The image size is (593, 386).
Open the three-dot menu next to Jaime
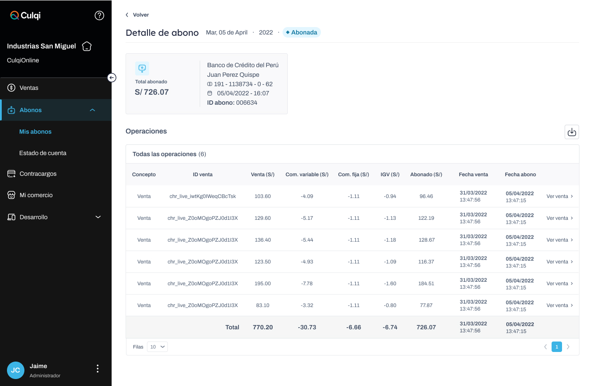click(98, 369)
